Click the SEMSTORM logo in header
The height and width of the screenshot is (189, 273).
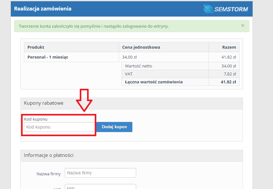pyautogui.click(x=225, y=9)
